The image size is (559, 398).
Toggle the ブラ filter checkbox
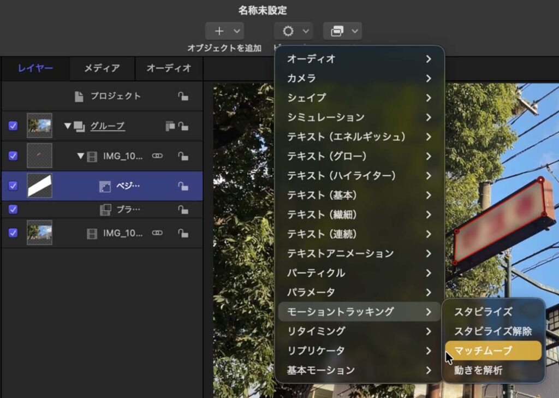tap(13, 209)
